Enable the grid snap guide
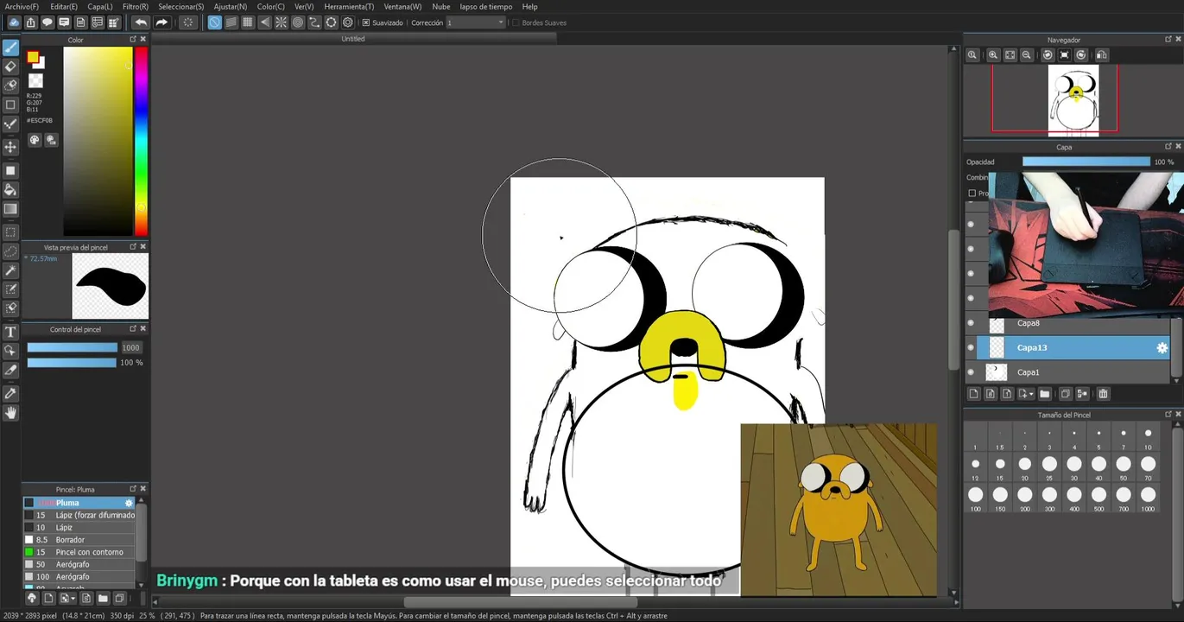 pos(248,22)
